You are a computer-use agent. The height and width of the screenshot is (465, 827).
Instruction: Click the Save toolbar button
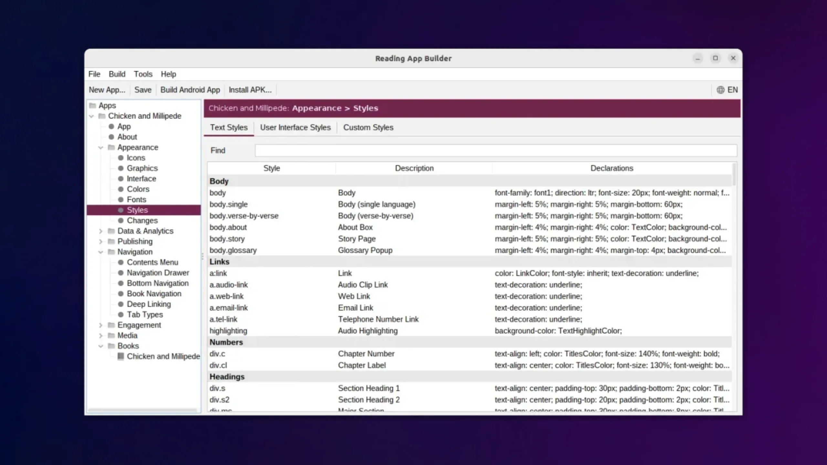(143, 90)
